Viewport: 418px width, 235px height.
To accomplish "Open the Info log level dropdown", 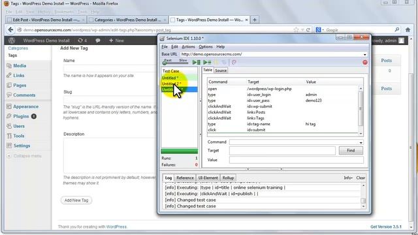I will (348, 178).
